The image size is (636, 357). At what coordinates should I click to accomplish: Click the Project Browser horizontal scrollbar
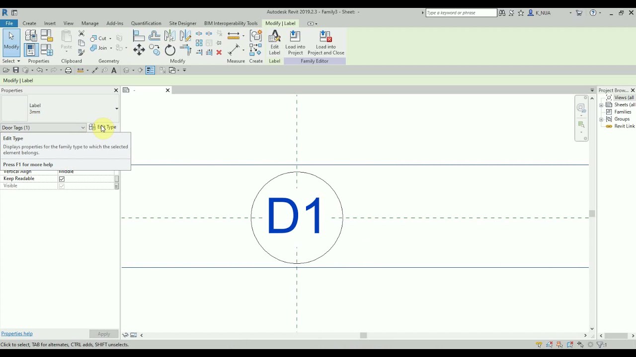click(617, 336)
